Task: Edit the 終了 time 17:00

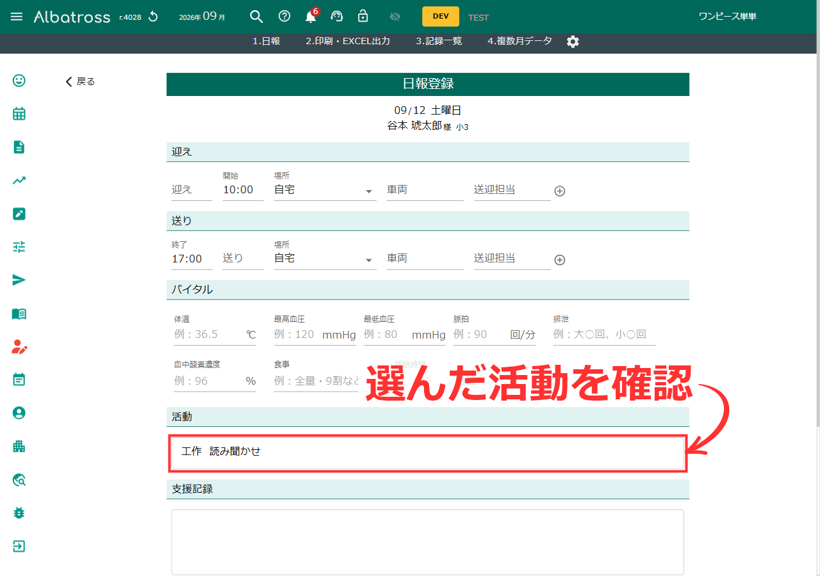Action: click(x=192, y=259)
